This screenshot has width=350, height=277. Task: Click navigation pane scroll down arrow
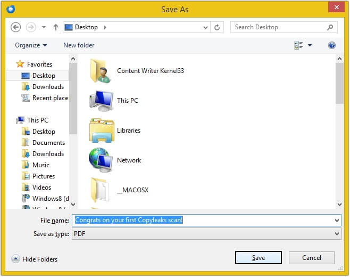click(x=73, y=204)
